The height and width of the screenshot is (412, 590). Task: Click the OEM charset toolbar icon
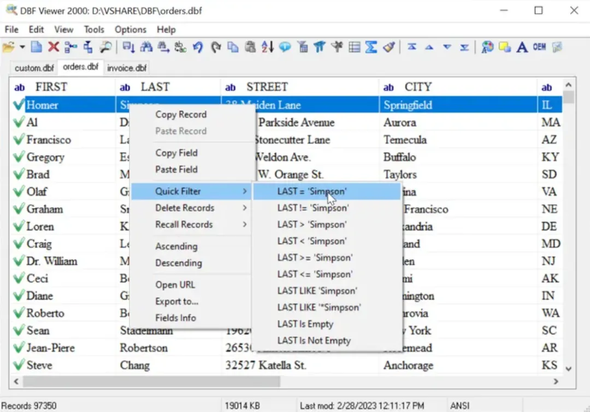[x=539, y=47]
